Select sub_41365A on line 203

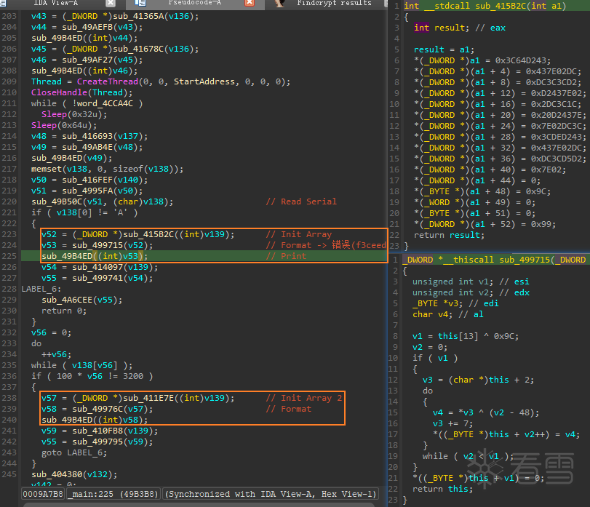point(138,16)
